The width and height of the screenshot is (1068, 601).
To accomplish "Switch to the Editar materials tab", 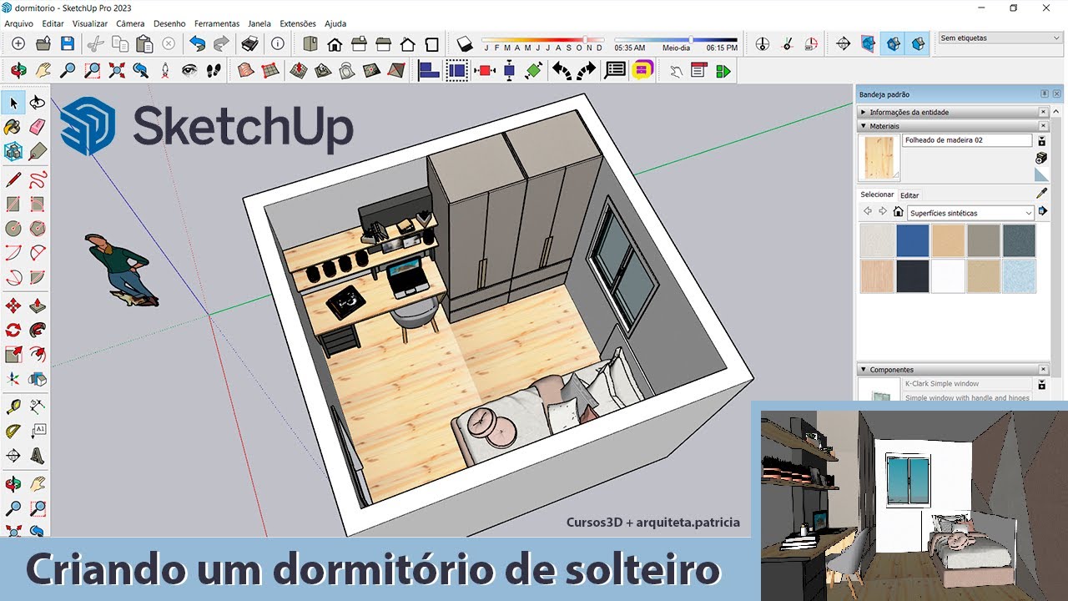I will [x=909, y=195].
